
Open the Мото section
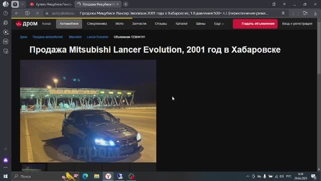click(x=119, y=24)
